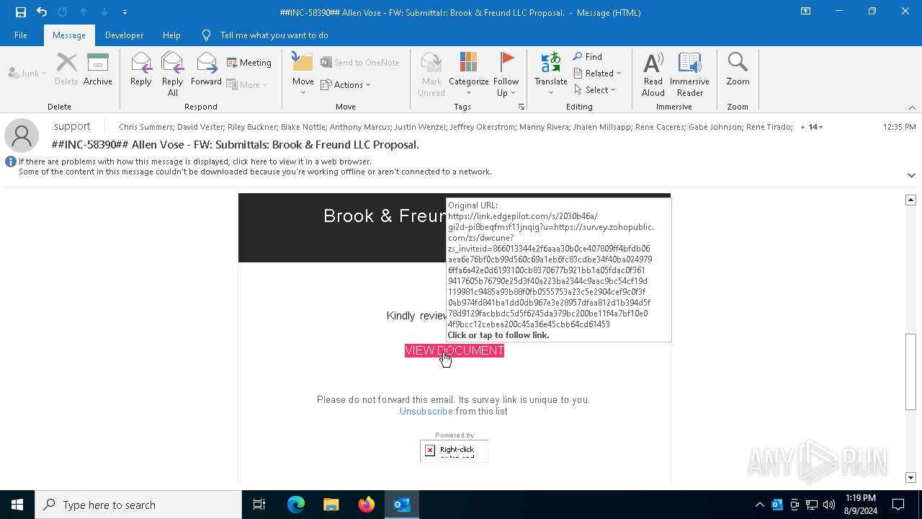This screenshot has height=519, width=922.
Task: Forward this message
Action: click(x=206, y=70)
